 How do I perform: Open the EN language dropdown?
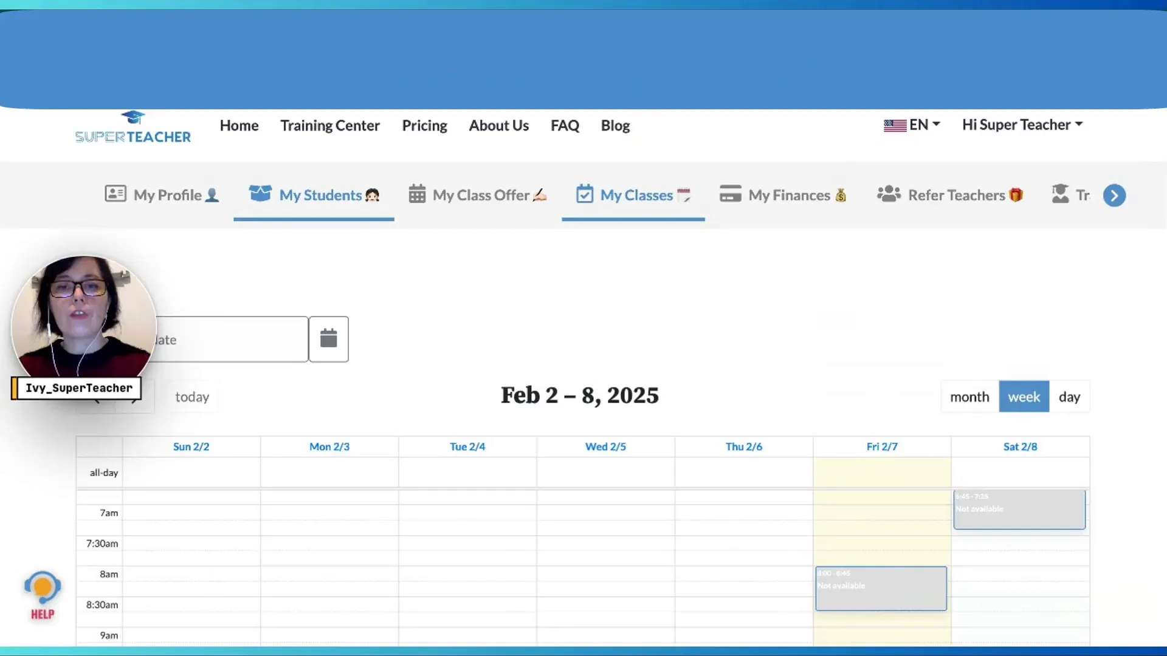coord(911,124)
